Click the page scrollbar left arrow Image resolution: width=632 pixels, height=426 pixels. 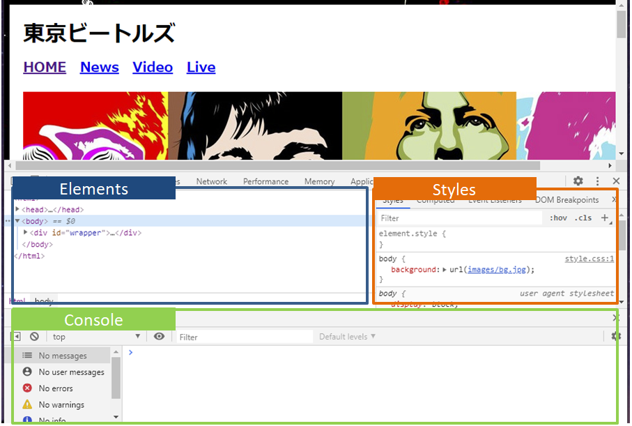tap(10, 165)
